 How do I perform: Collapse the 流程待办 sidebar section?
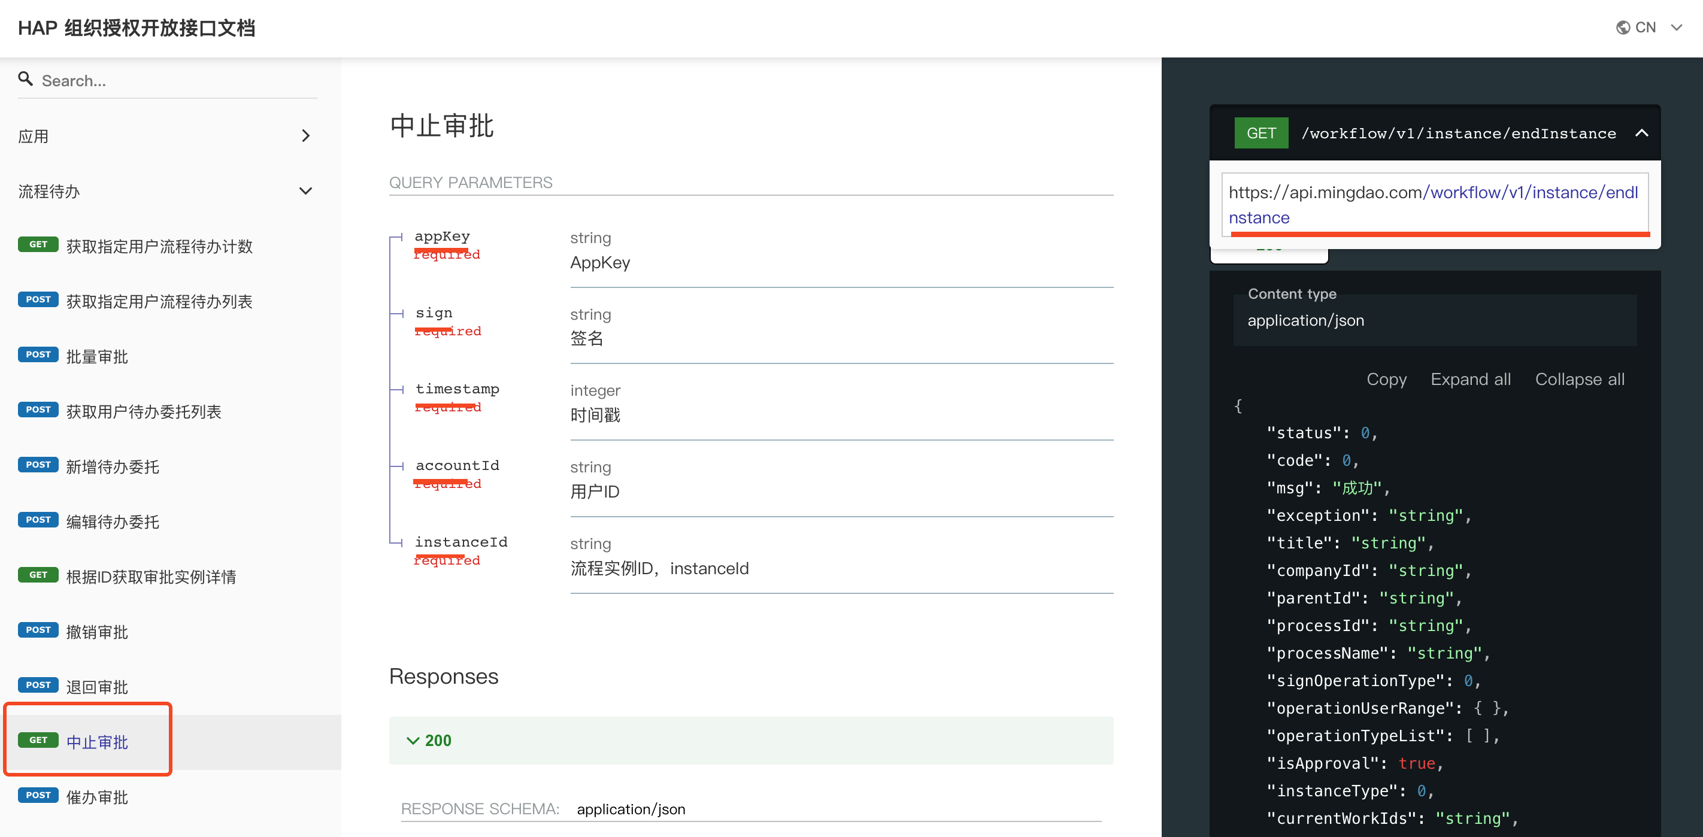(x=305, y=191)
